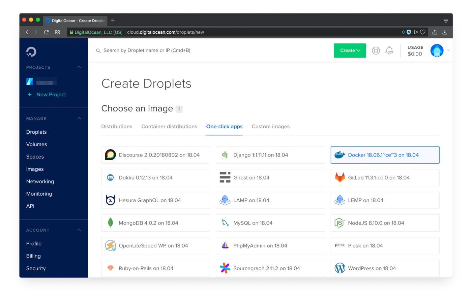Viewport: 472px width, 303px height.
Task: Click the PhpMyAdmin sailboat icon
Action: pyautogui.click(x=225, y=245)
